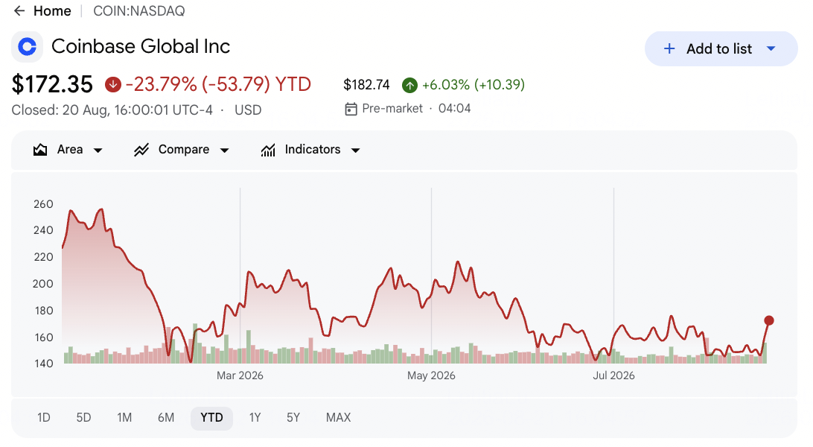Image resolution: width=813 pixels, height=447 pixels.
Task: Choose the MAX time range
Action: [339, 418]
